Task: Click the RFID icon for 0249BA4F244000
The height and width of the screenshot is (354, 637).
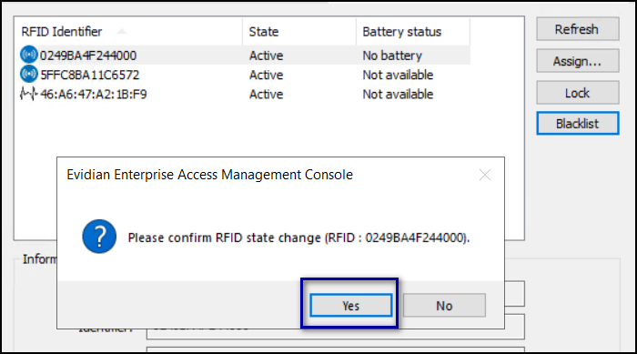Action: coord(29,55)
